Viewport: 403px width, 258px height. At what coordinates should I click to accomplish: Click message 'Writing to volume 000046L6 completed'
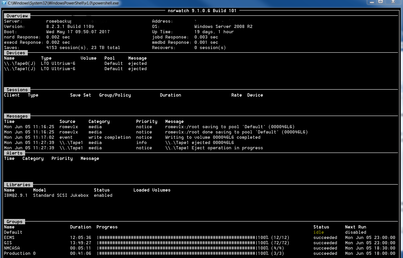[x=213, y=137]
